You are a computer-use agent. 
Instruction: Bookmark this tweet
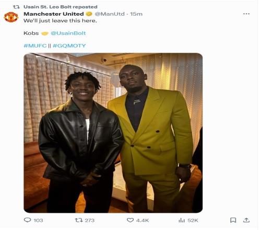click(233, 220)
